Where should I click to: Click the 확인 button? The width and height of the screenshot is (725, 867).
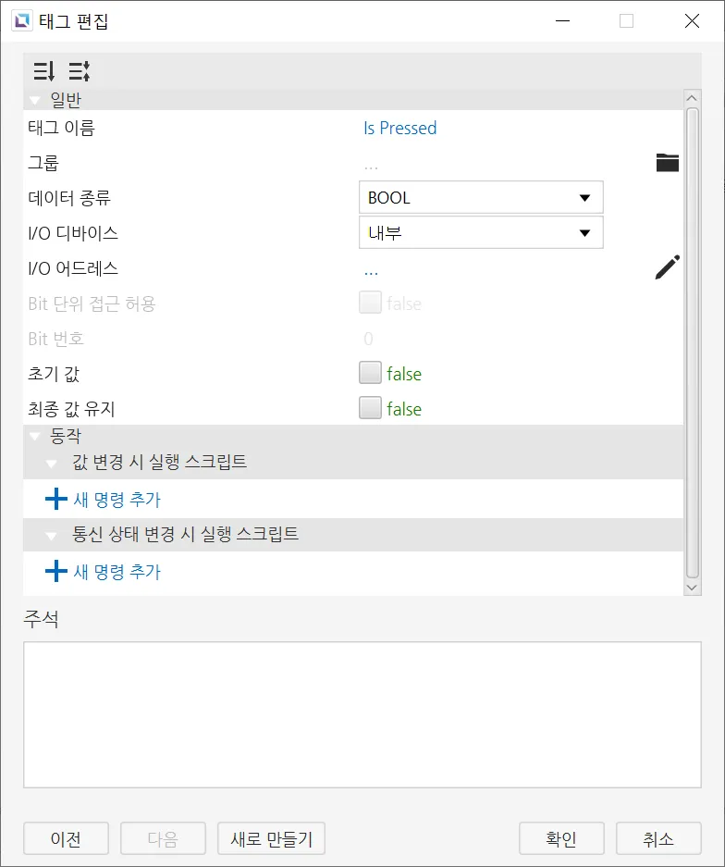(x=561, y=839)
